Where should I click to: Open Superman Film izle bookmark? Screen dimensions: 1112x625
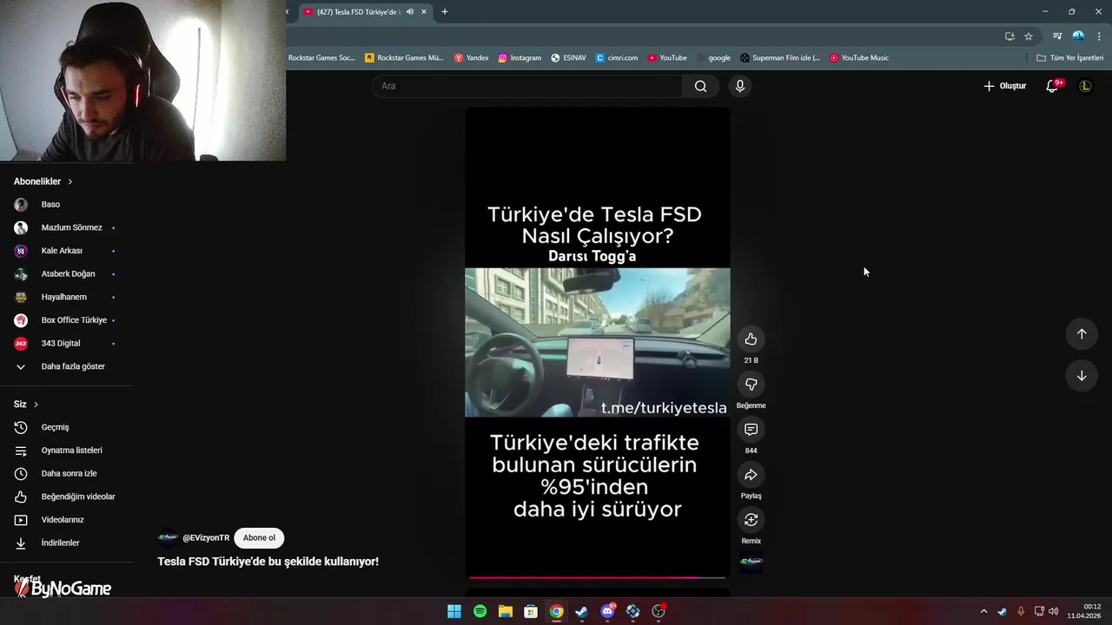[780, 58]
